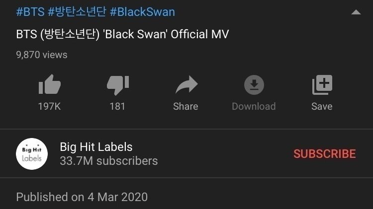Click the Download label
The image size is (373, 209).
(x=254, y=106)
